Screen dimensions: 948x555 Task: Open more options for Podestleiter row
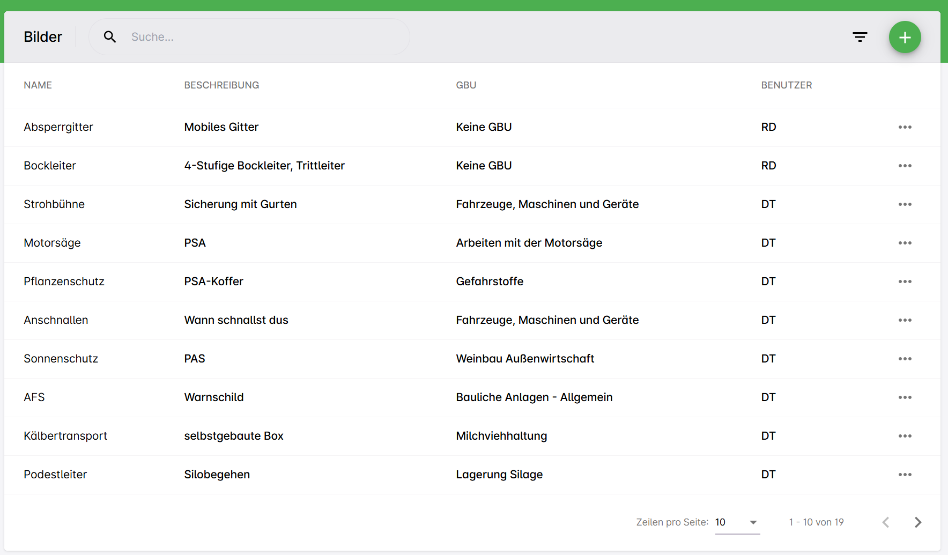pos(905,475)
